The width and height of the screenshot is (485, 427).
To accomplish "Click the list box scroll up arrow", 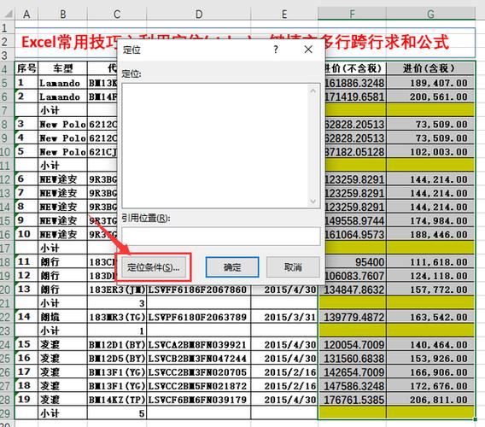I will 313,91.
